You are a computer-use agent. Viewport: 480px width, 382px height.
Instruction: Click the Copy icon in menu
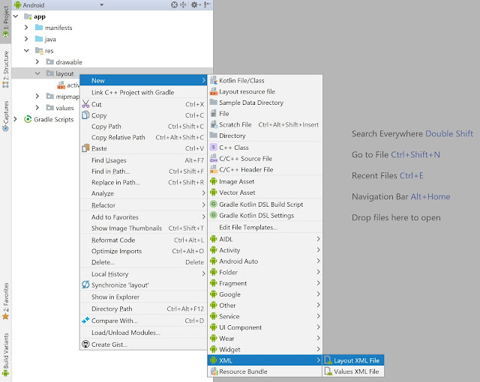click(85, 115)
